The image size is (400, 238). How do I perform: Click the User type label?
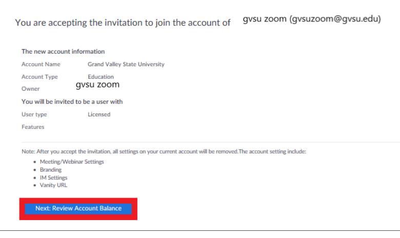point(34,115)
